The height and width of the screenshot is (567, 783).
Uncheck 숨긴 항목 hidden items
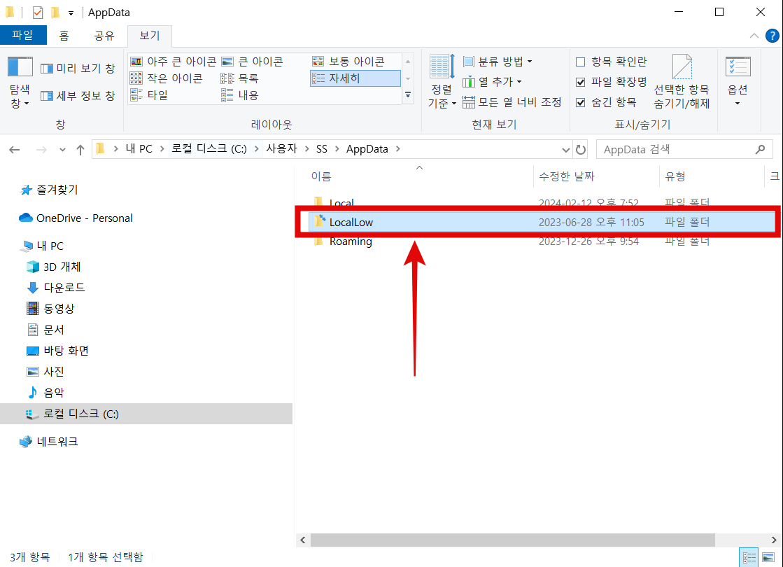pos(581,101)
